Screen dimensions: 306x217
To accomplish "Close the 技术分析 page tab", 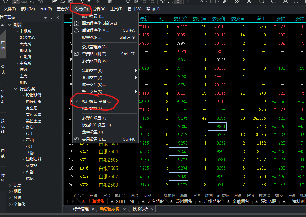I will tap(152, 209).
